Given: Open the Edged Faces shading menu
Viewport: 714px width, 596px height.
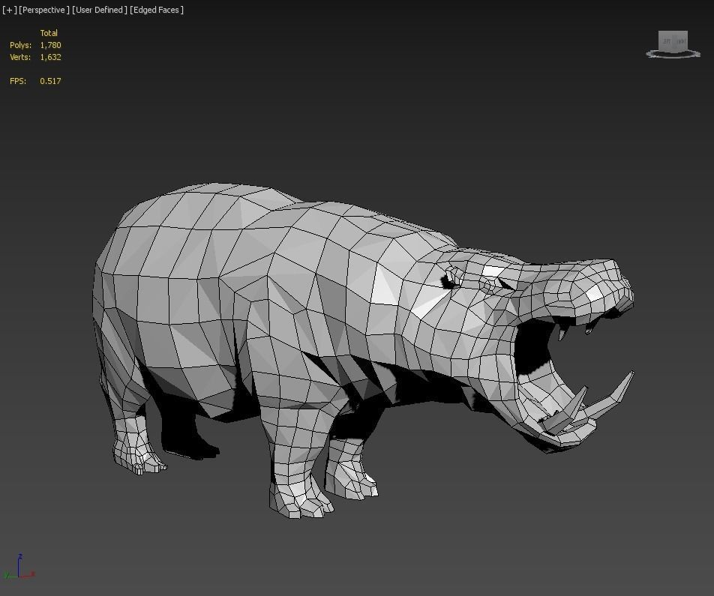Looking at the screenshot, I should (x=157, y=10).
